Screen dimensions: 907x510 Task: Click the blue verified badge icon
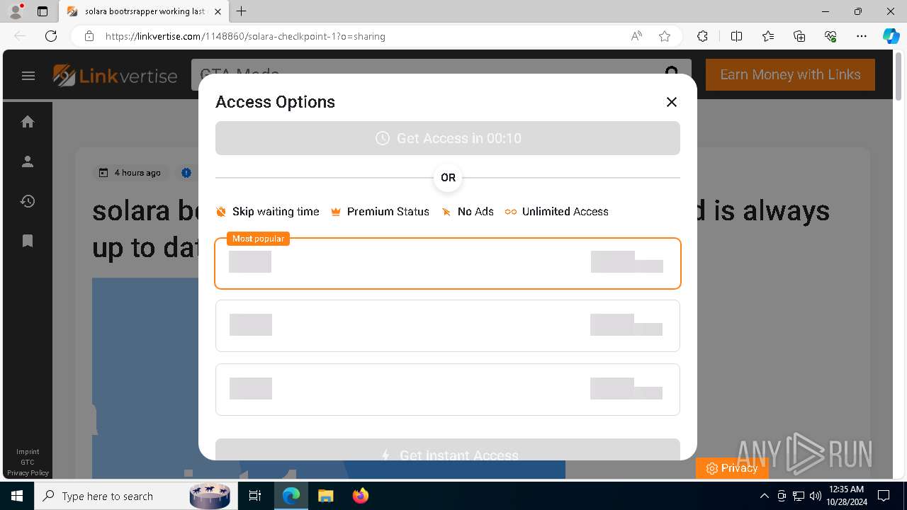[186, 173]
